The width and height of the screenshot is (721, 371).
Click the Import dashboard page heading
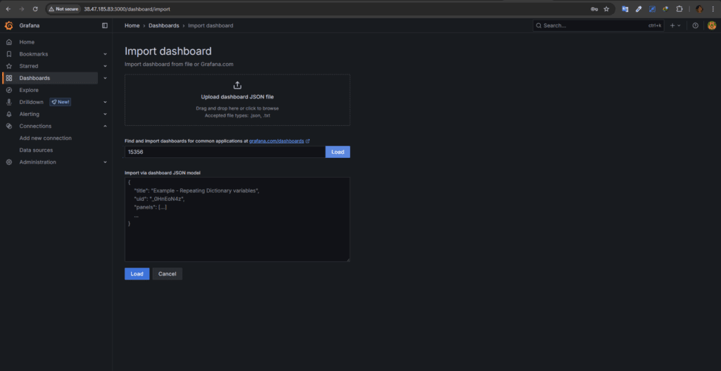[x=168, y=51]
